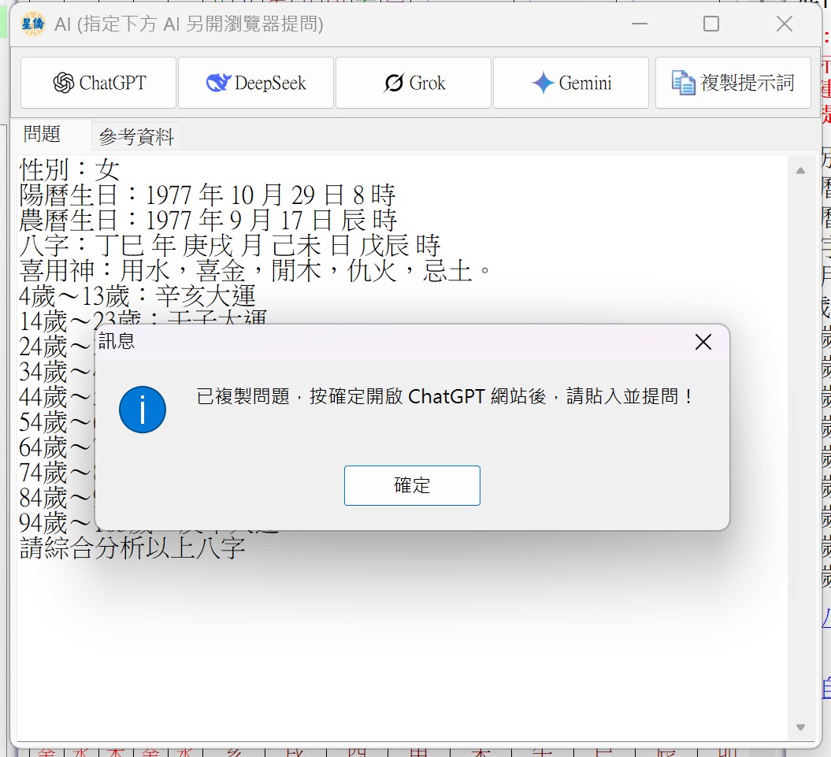The image size is (831, 757).
Task: Close the 訊息 dialog with its X
Action: [x=703, y=342]
